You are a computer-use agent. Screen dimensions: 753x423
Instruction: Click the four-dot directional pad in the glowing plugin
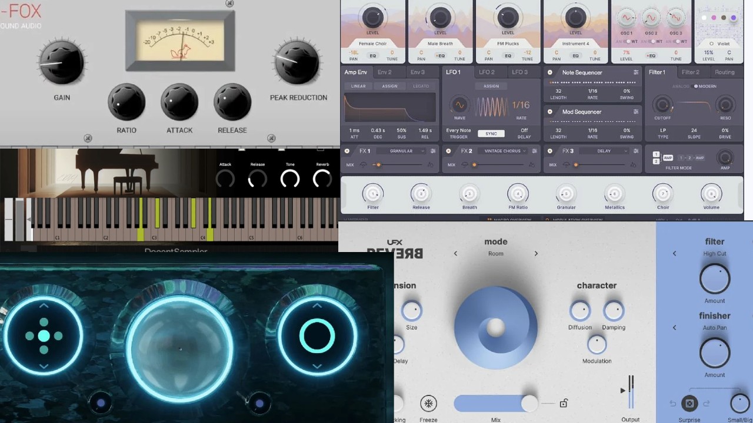pyautogui.click(x=44, y=336)
